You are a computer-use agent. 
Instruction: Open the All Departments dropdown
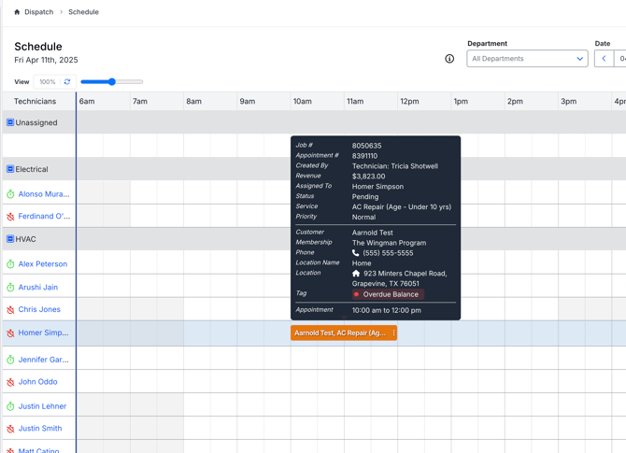point(527,59)
